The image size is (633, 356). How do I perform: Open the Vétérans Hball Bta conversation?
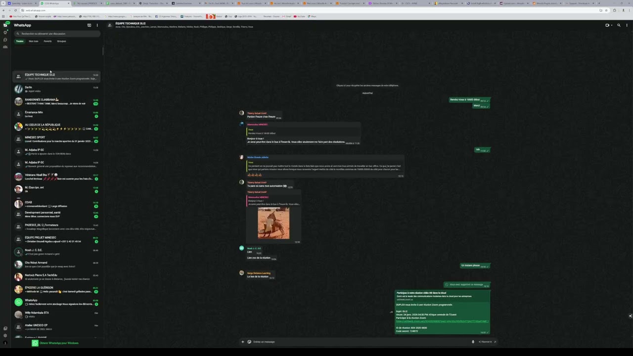coord(57,177)
